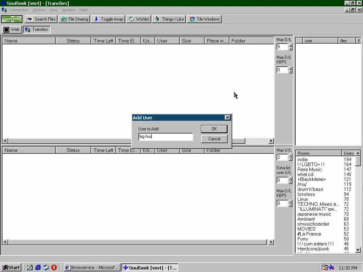
Task: Open the Wishlist
Action: tap(139, 19)
